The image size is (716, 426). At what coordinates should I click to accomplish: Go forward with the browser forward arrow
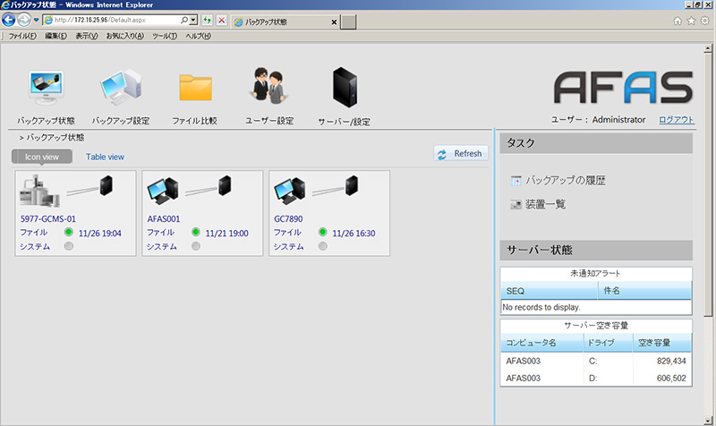24,20
